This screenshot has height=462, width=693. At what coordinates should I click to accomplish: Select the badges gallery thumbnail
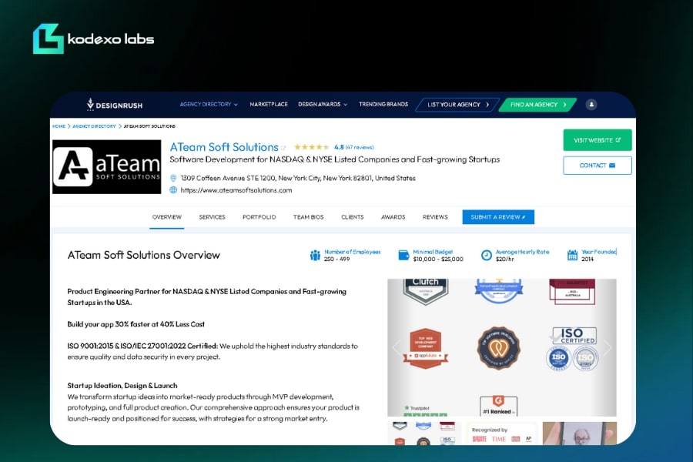[x=424, y=434]
